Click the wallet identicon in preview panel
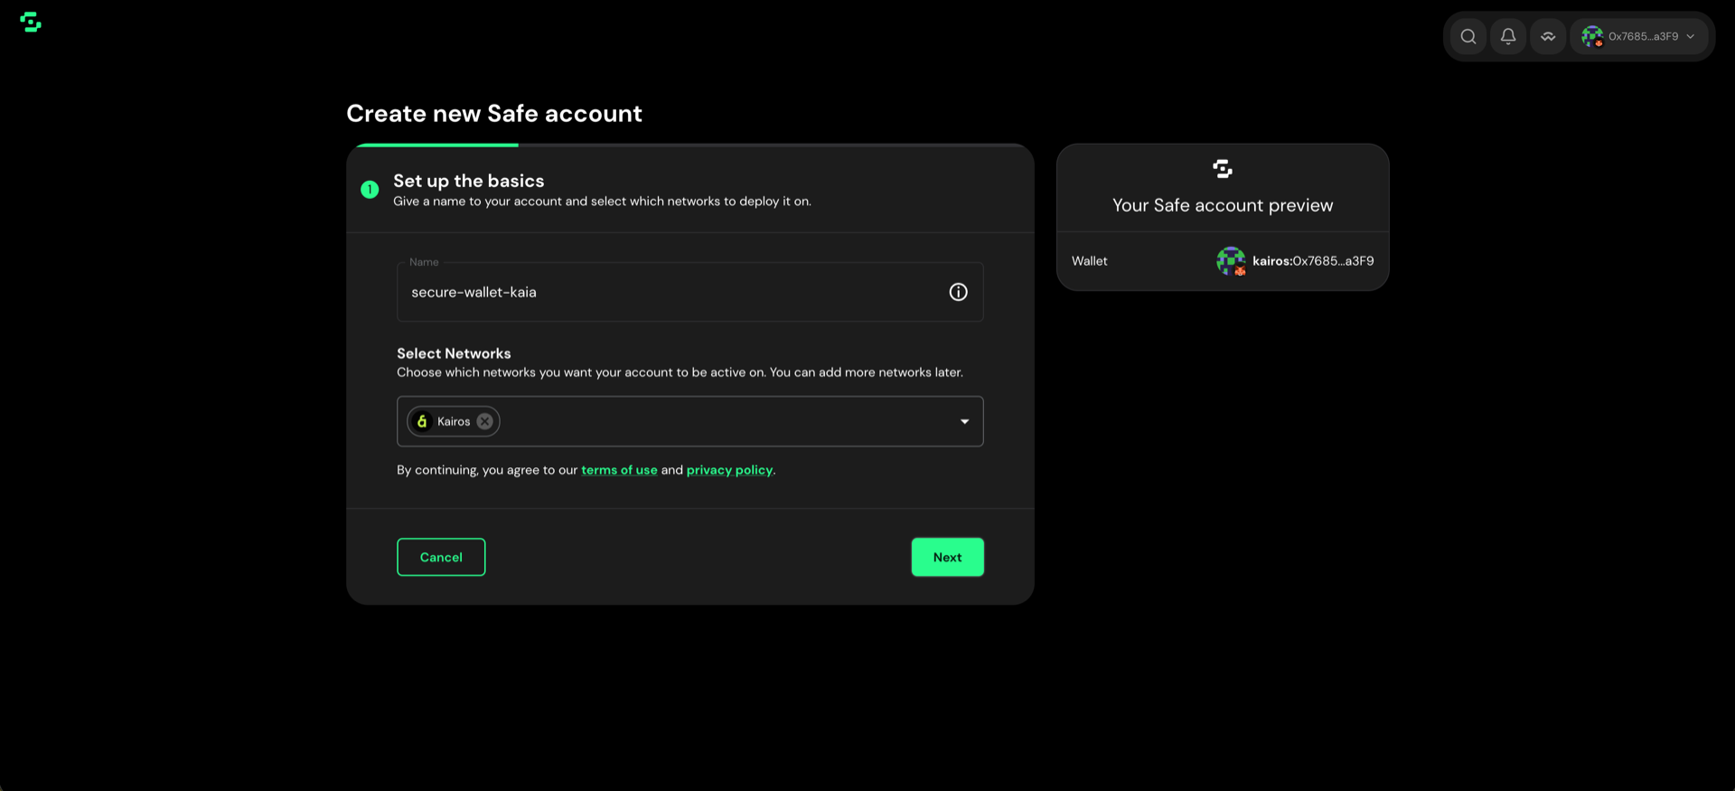1735x791 pixels. pos(1231,261)
